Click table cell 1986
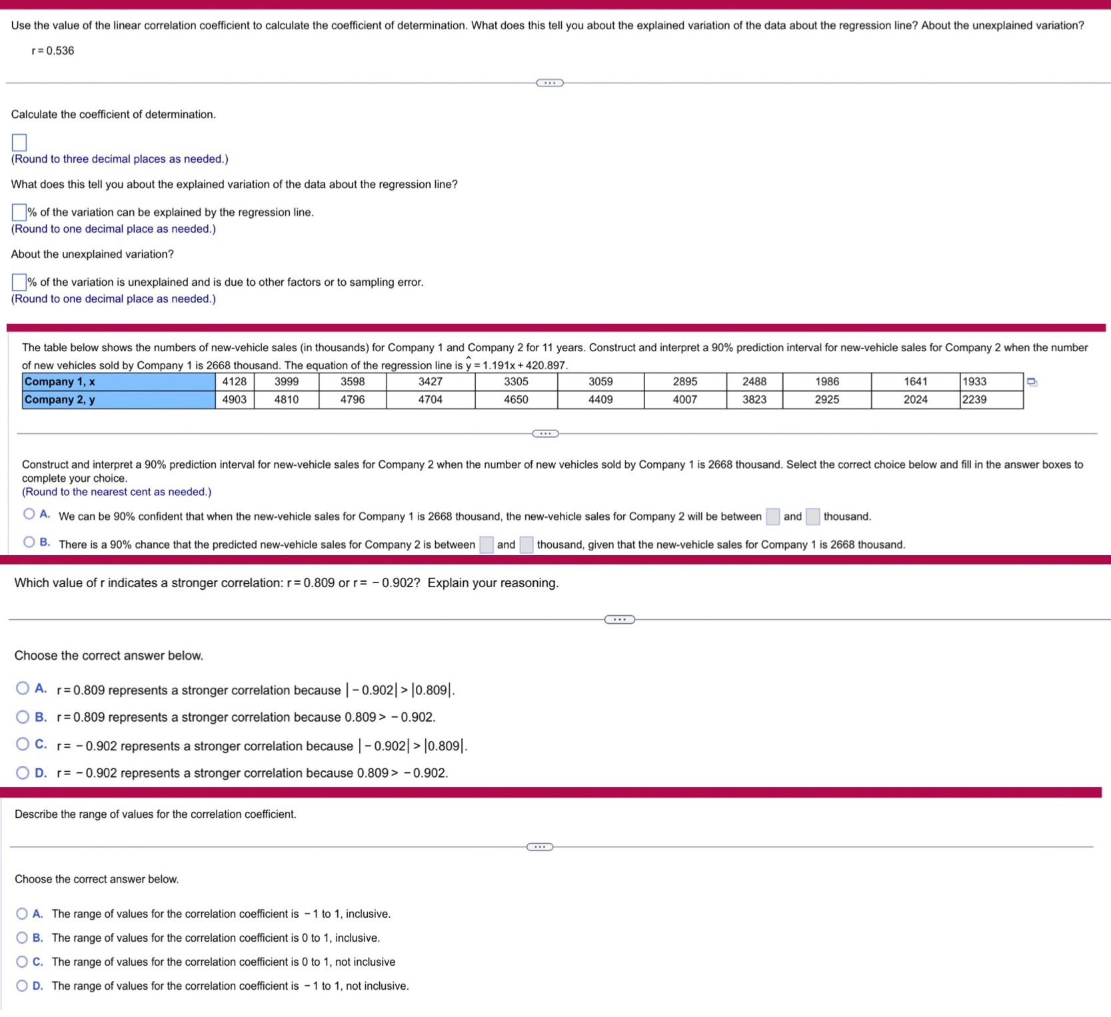The width and height of the screenshot is (1111, 1017). tap(827, 382)
